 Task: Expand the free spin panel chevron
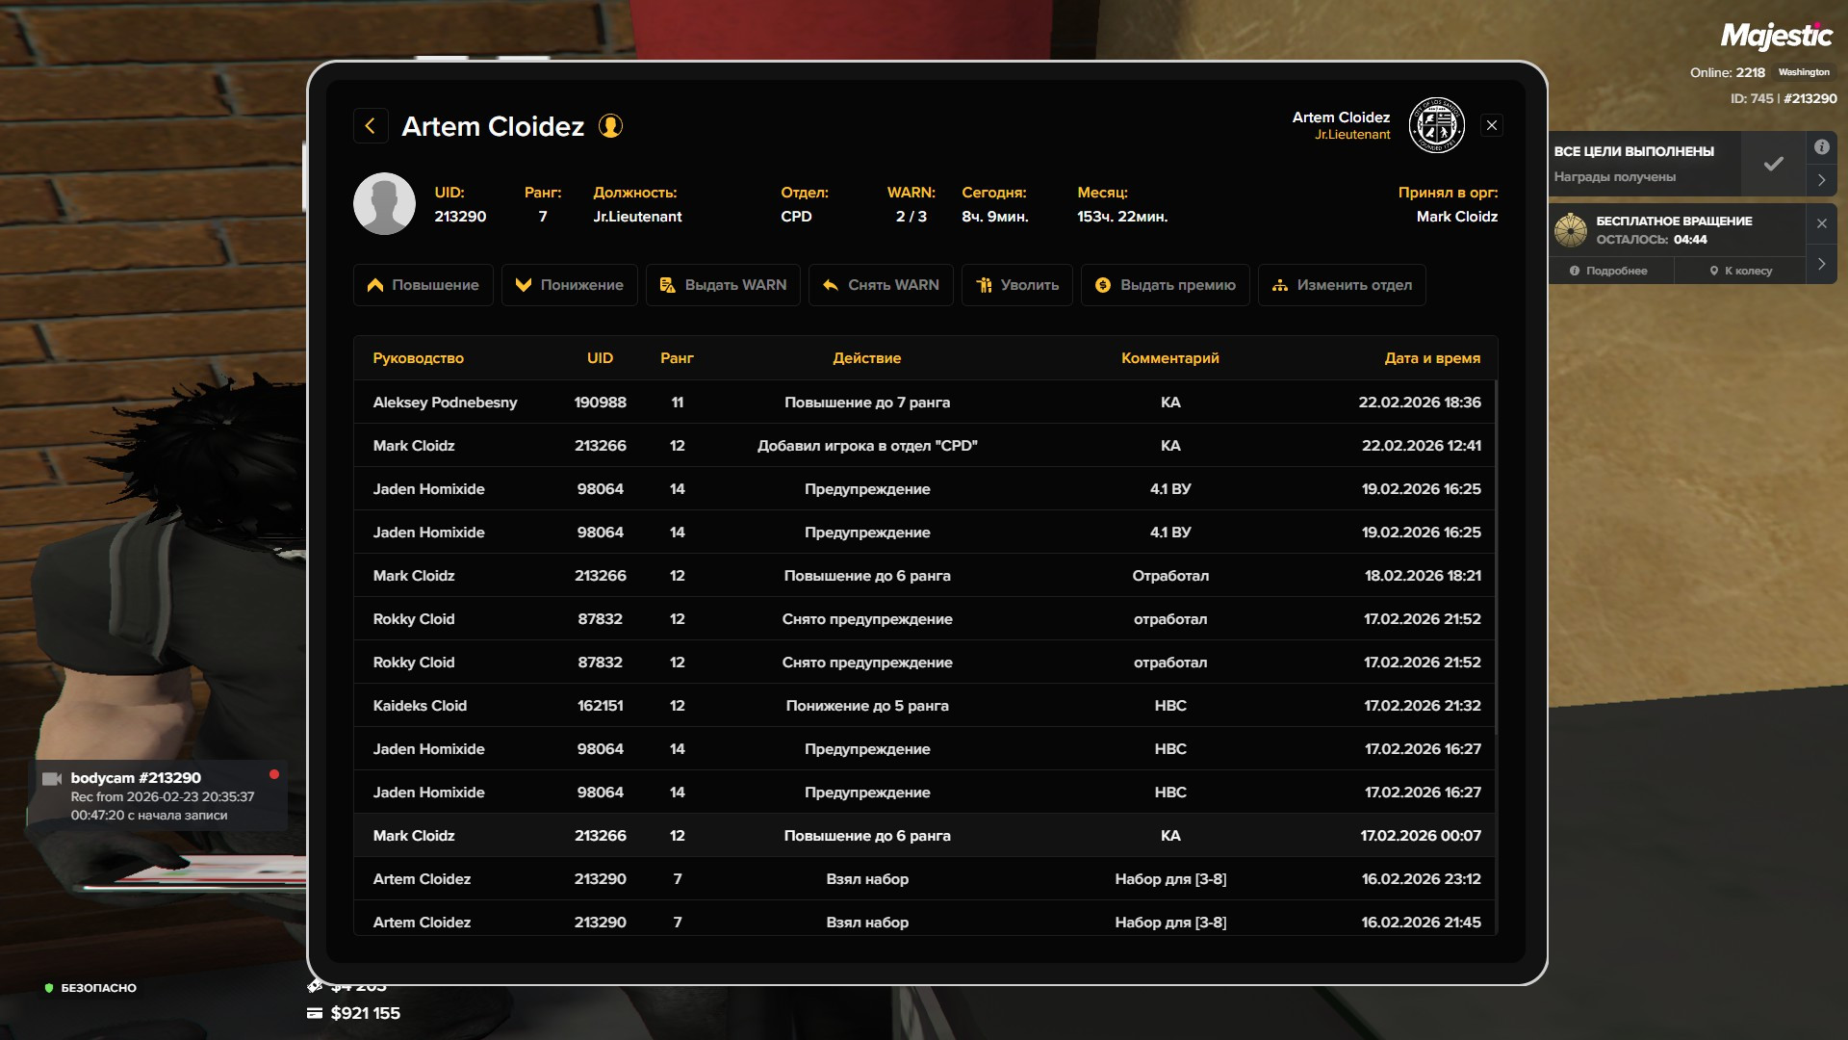1821,264
